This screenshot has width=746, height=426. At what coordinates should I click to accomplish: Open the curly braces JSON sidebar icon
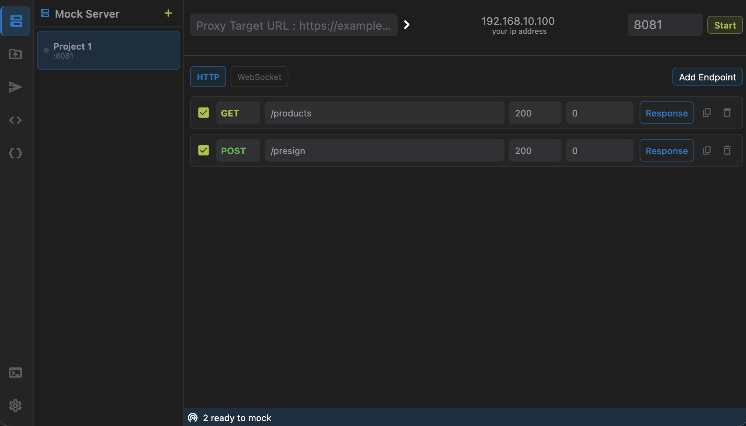[x=15, y=153]
